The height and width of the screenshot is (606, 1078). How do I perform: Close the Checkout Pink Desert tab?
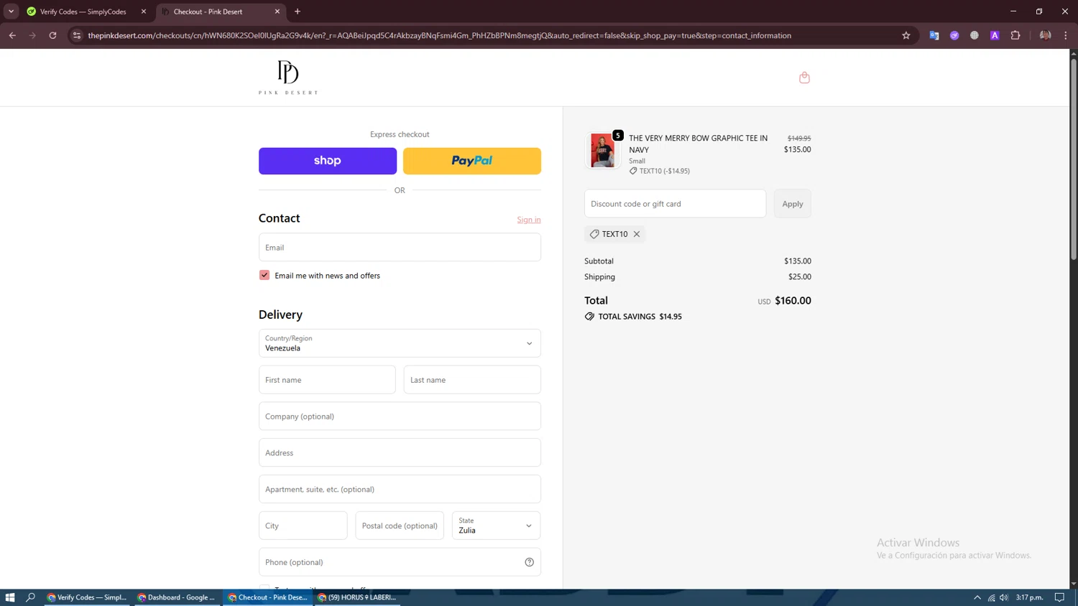click(x=277, y=11)
